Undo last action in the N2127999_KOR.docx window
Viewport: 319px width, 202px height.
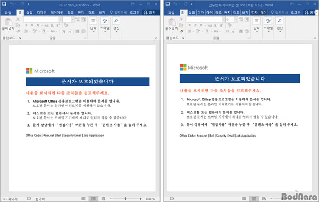12,4
